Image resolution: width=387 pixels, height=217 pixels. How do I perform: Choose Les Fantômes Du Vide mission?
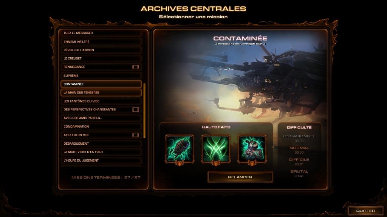[x=101, y=101]
